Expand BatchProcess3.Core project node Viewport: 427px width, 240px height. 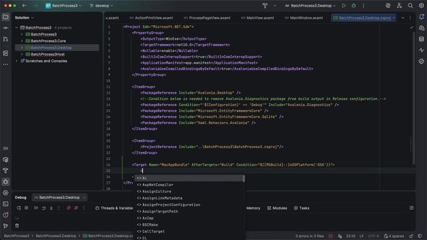(x=22, y=41)
